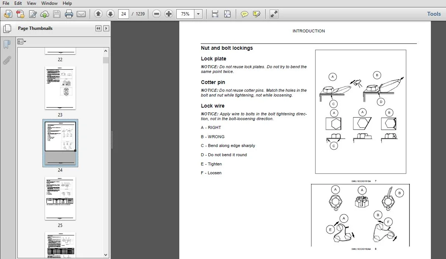This screenshot has width=446, height=259.
Task: Open the thumbnails options dropdown menu
Action: coord(21,42)
